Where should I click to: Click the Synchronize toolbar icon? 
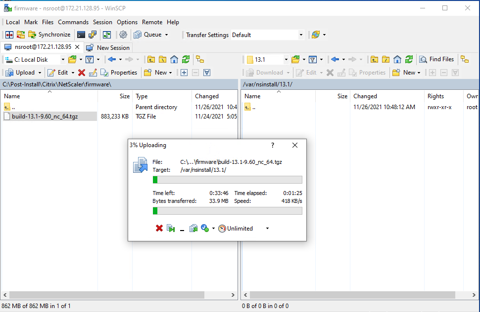click(31, 34)
